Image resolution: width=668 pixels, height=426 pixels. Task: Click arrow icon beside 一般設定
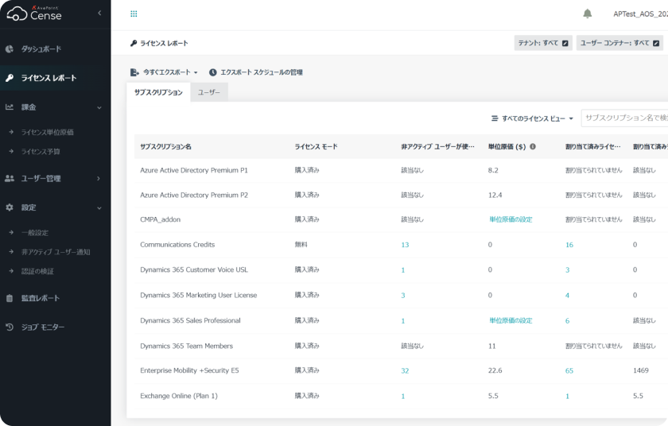[11, 232]
